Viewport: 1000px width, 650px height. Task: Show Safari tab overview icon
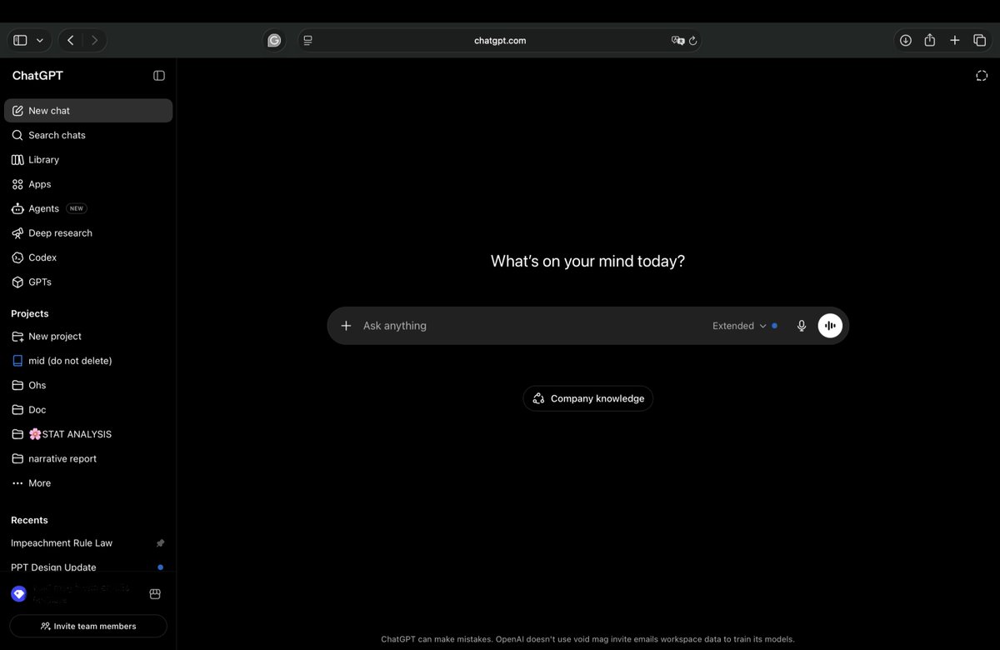pyautogui.click(x=980, y=40)
